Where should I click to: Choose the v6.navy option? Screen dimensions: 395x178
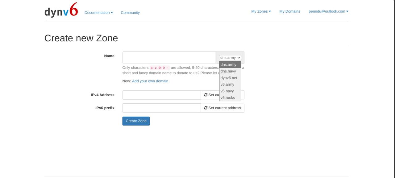230,91
